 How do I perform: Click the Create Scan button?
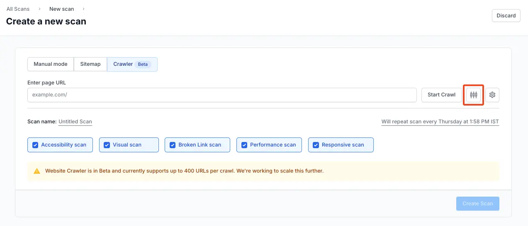click(x=477, y=204)
